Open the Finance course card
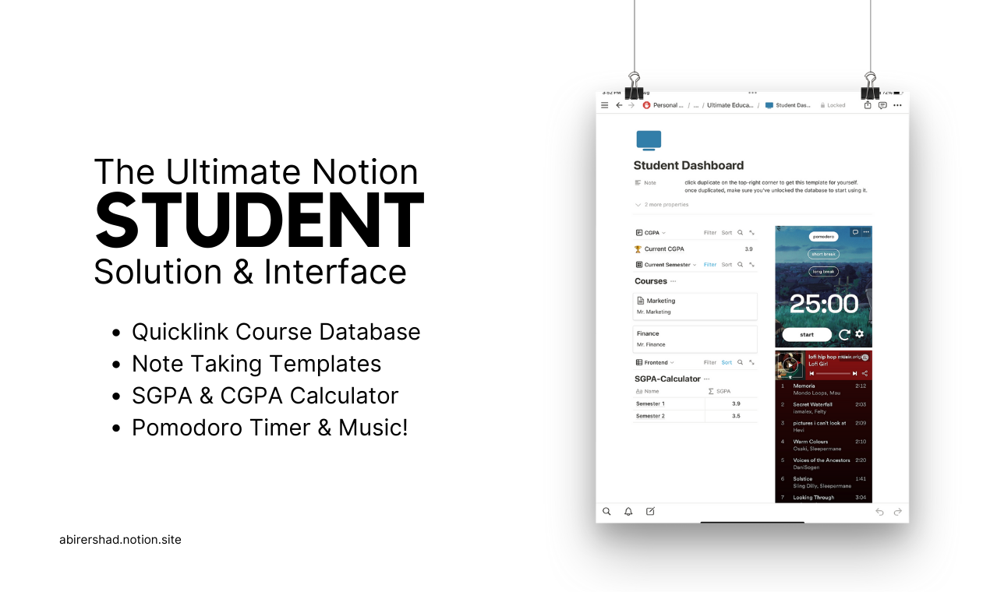Viewport: 990px width, 592px height. tap(695, 339)
